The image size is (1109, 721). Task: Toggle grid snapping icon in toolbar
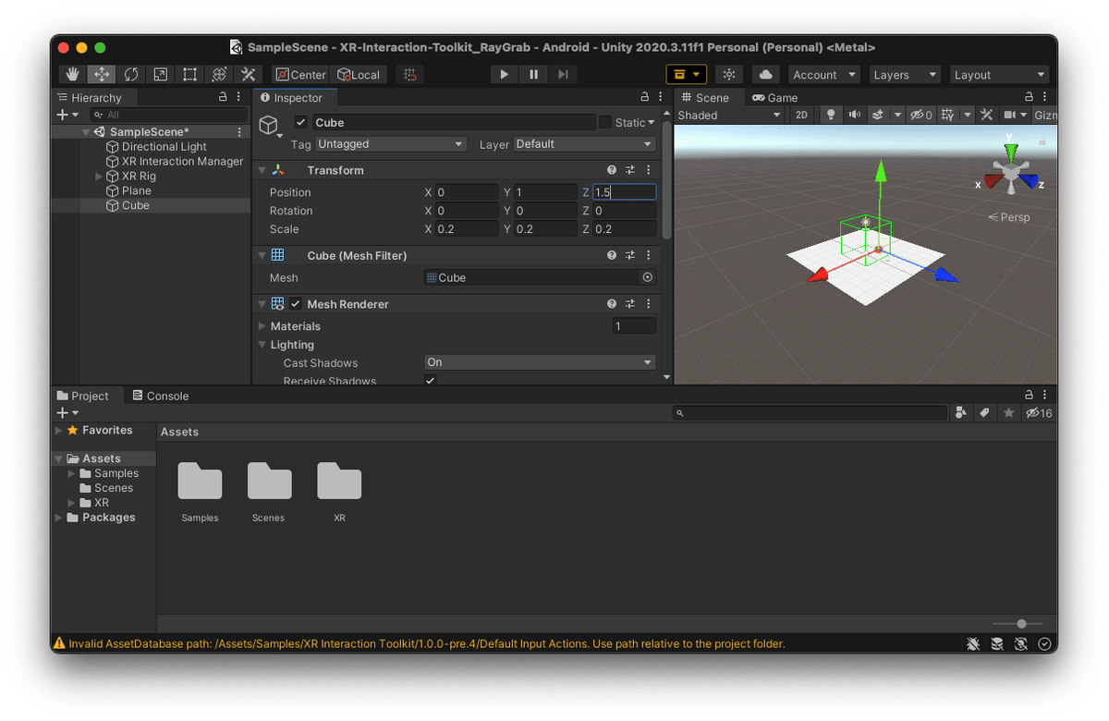pyautogui.click(x=410, y=75)
